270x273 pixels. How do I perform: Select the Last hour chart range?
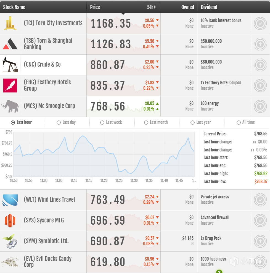point(21,122)
